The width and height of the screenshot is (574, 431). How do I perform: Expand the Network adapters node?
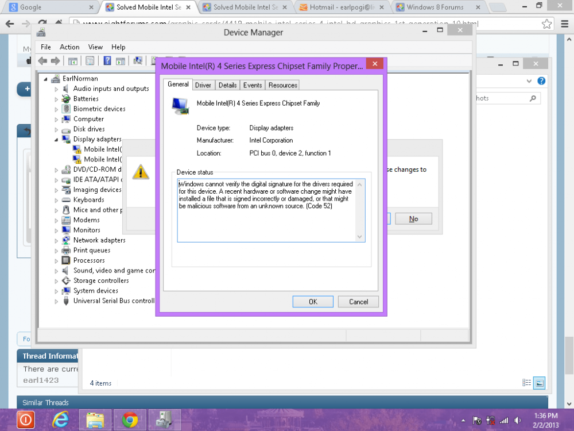(x=56, y=241)
